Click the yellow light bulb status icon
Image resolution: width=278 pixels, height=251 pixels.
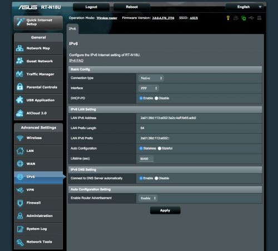coord(228,18)
